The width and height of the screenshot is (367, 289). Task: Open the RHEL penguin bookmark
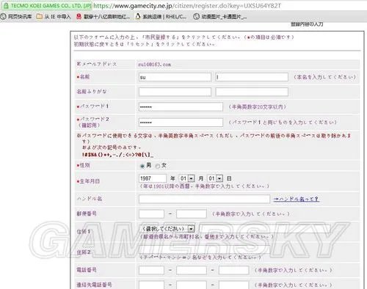[161, 17]
